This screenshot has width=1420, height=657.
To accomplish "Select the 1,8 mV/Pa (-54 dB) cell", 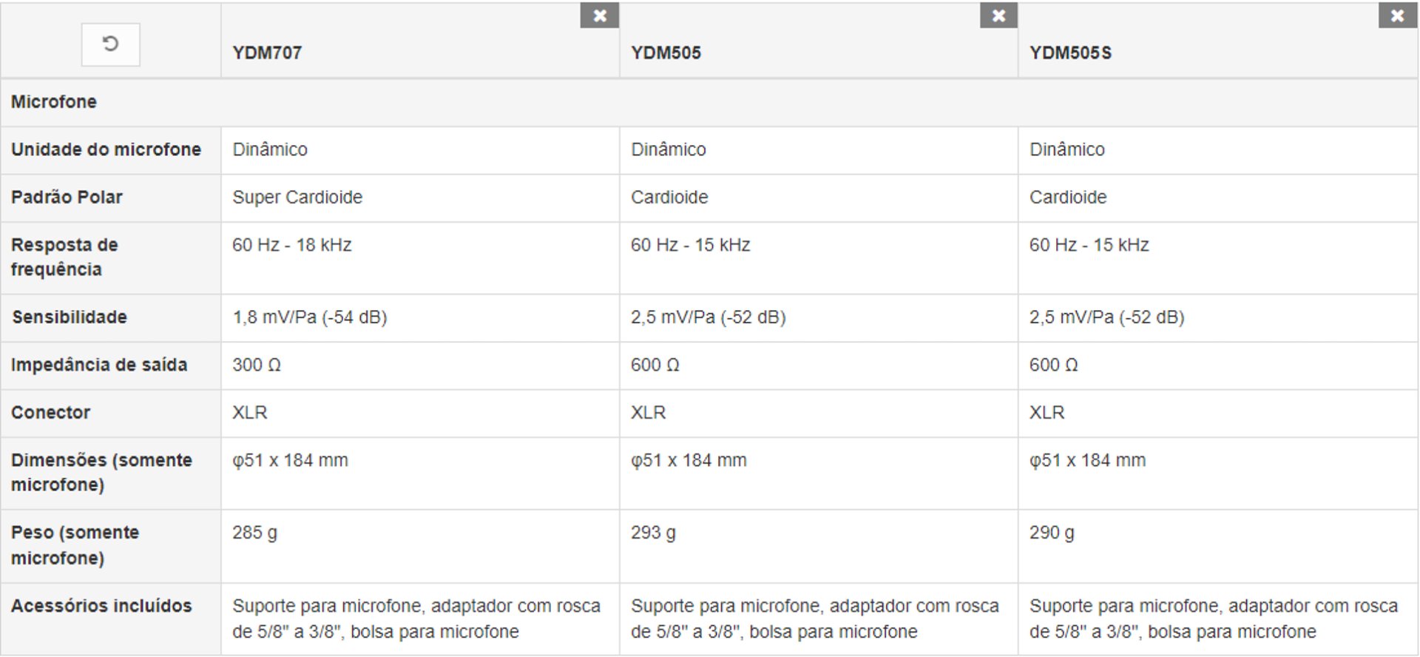I will pos(310,317).
